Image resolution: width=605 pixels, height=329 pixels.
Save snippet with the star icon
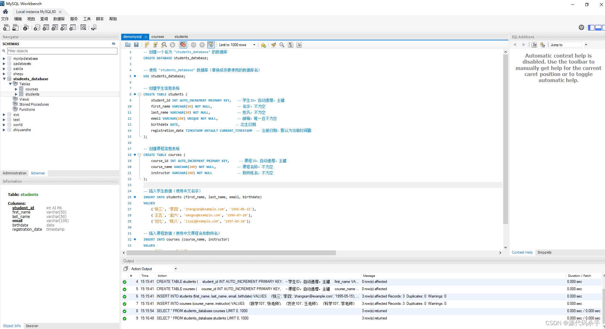pyautogui.click(x=263, y=45)
